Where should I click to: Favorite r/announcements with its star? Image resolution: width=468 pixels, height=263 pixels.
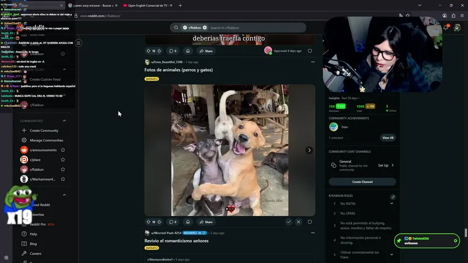(63, 150)
